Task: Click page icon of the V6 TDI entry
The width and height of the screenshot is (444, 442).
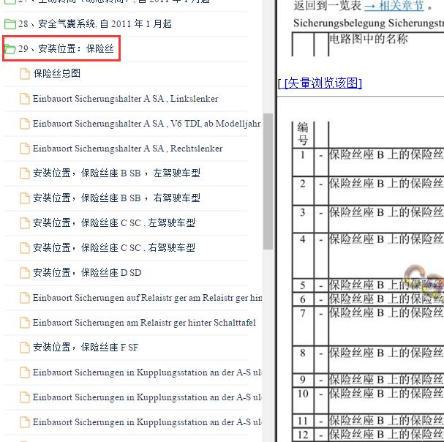Action: 25,124
